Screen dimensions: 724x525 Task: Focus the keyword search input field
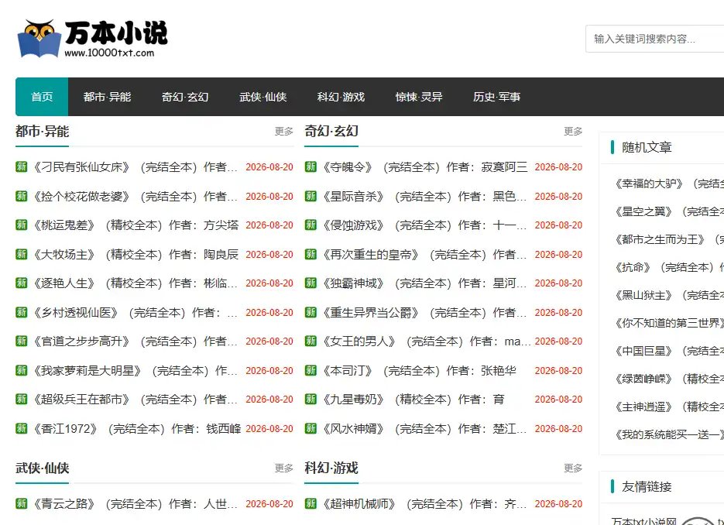[x=655, y=39]
